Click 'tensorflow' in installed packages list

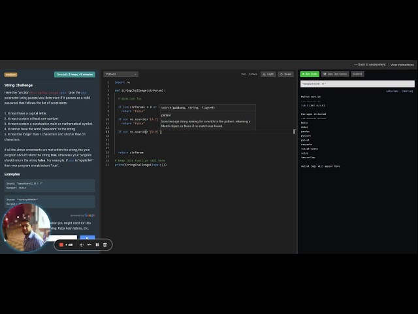point(308,158)
